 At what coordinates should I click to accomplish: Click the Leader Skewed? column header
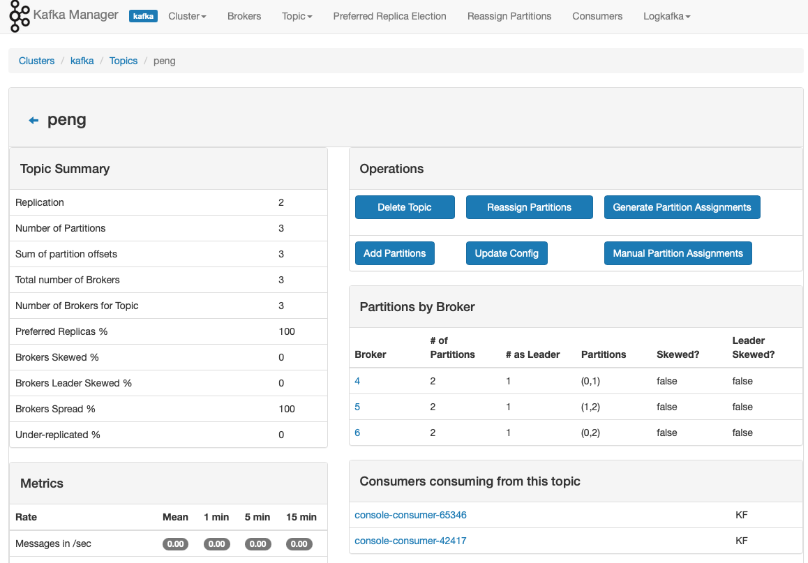[x=754, y=347]
